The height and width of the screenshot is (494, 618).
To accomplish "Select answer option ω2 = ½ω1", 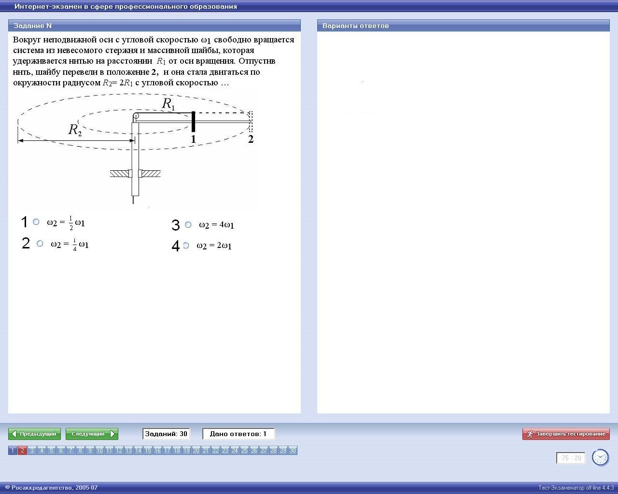I will tap(36, 222).
